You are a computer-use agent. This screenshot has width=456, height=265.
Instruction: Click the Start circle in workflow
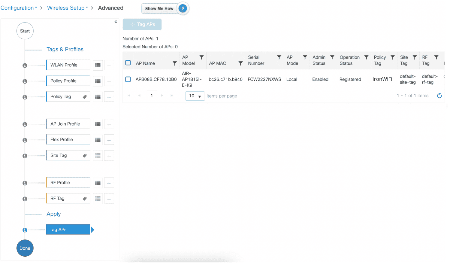pos(25,31)
